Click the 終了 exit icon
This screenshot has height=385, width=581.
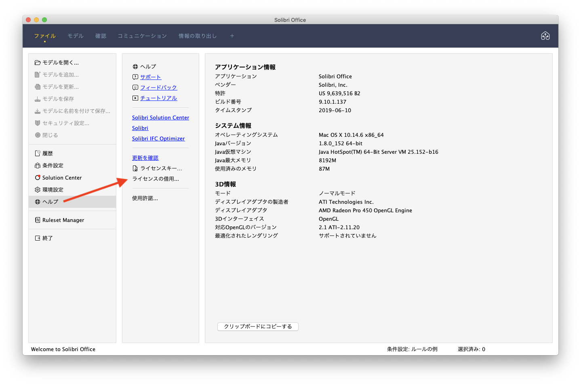tap(38, 238)
